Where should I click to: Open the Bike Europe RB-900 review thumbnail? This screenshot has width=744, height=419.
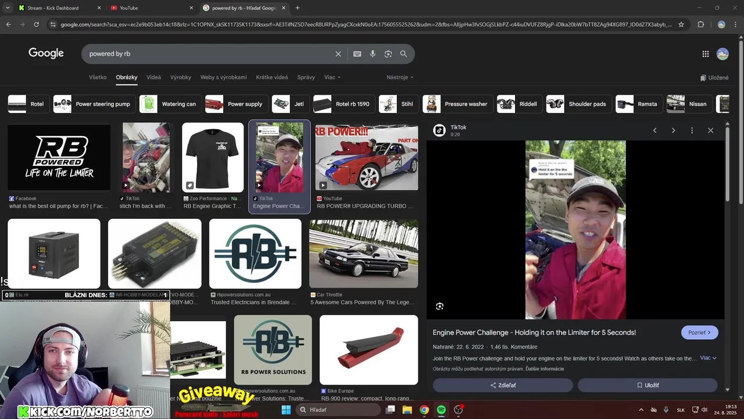(369, 350)
